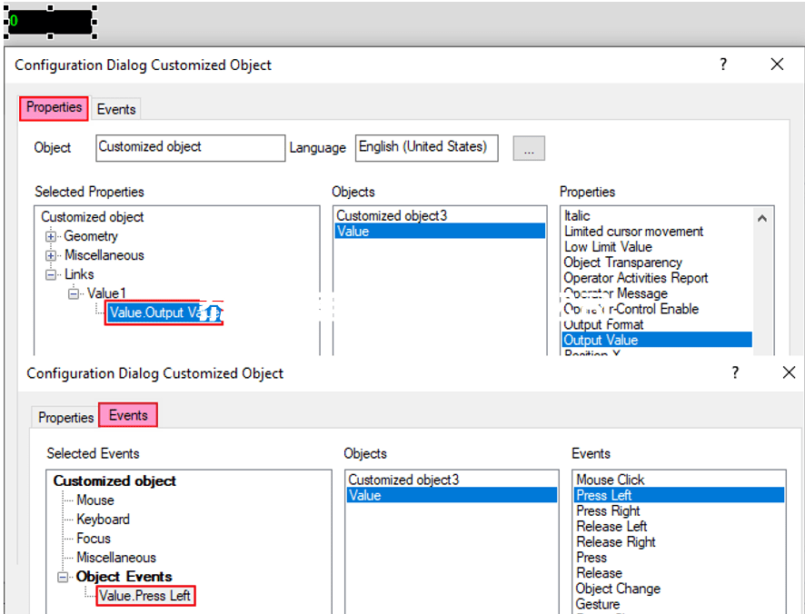The image size is (805, 614).
Task: Choose Object Transparency in Properties list
Action: tap(622, 262)
